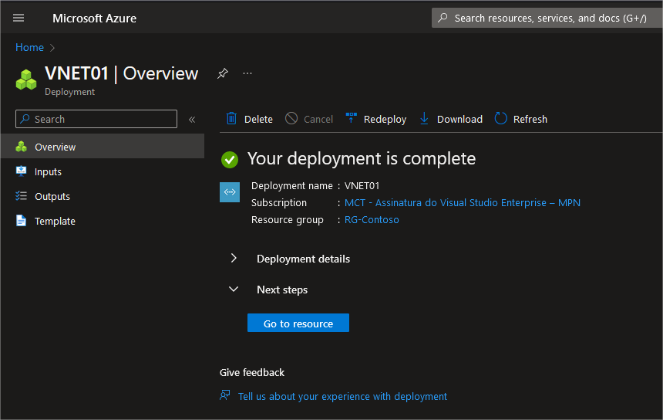This screenshot has height=420, width=663.
Task: Open the RG-Contoso resource group link
Action: [372, 219]
